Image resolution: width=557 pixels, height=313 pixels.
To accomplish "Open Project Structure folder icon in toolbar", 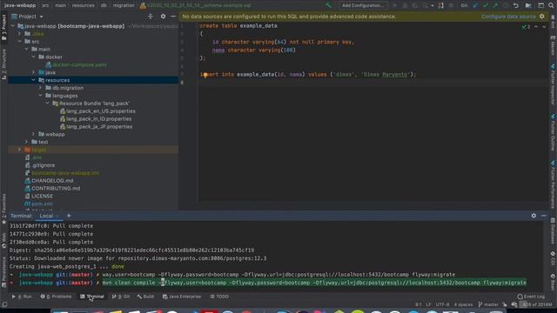I will click(x=528, y=6).
